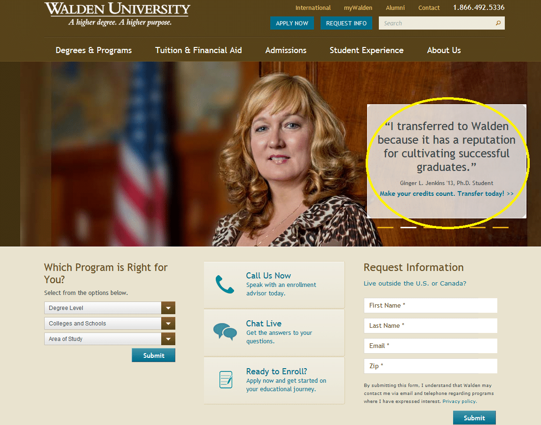Click the enrollment notepad icon

point(226,379)
